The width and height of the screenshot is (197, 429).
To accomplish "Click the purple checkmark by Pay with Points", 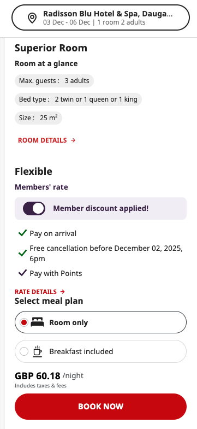I will pyautogui.click(x=22, y=273).
